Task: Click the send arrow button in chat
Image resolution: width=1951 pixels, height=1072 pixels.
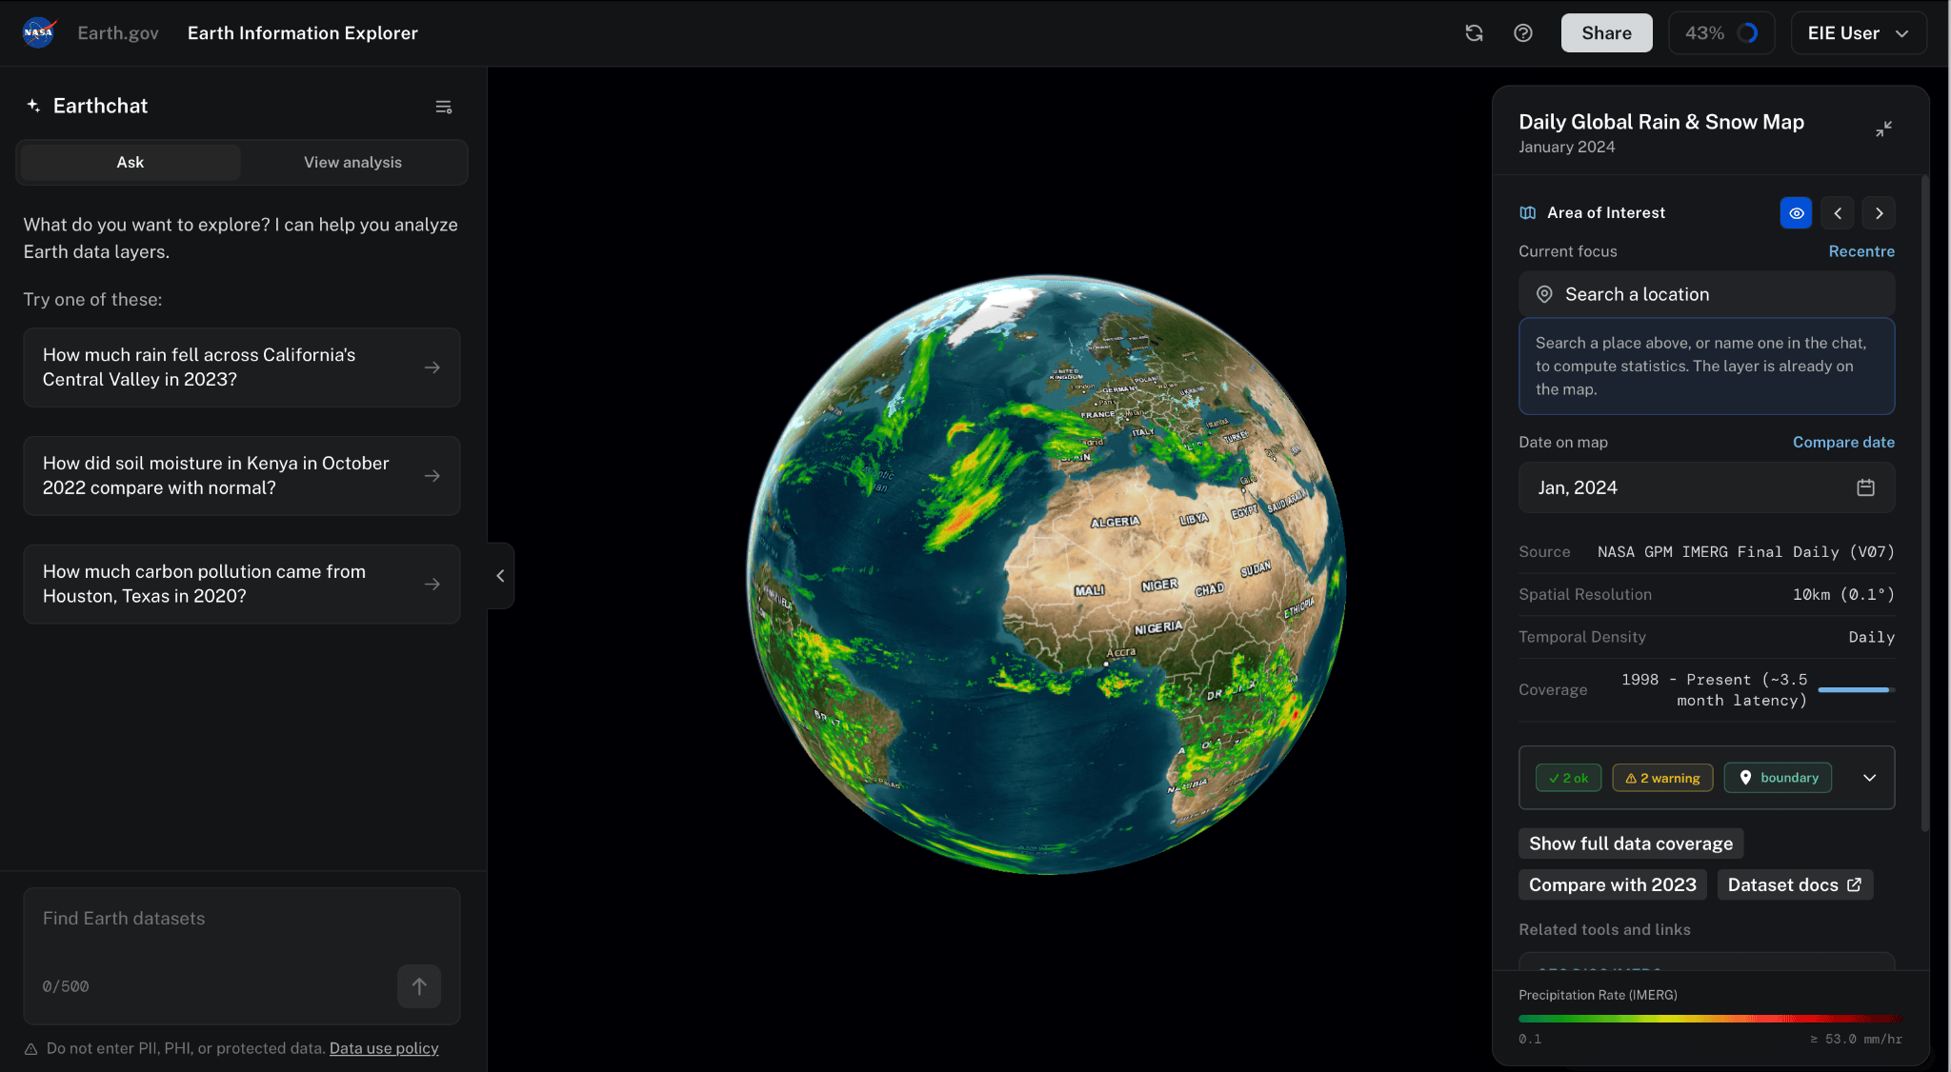Action: pos(419,986)
